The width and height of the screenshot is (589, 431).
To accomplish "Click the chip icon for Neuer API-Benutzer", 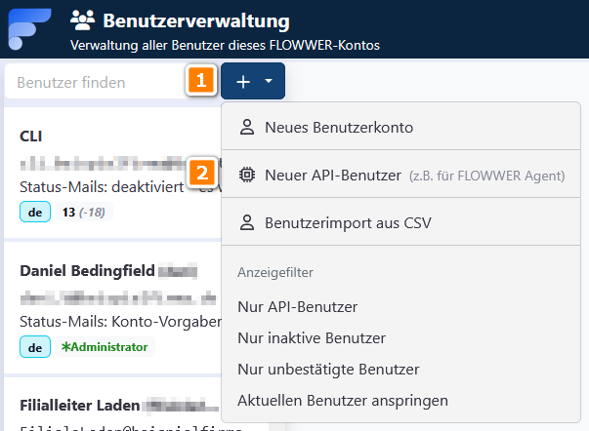I will pyautogui.click(x=247, y=176).
